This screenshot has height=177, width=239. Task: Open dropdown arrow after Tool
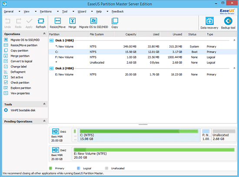pos(73,11)
